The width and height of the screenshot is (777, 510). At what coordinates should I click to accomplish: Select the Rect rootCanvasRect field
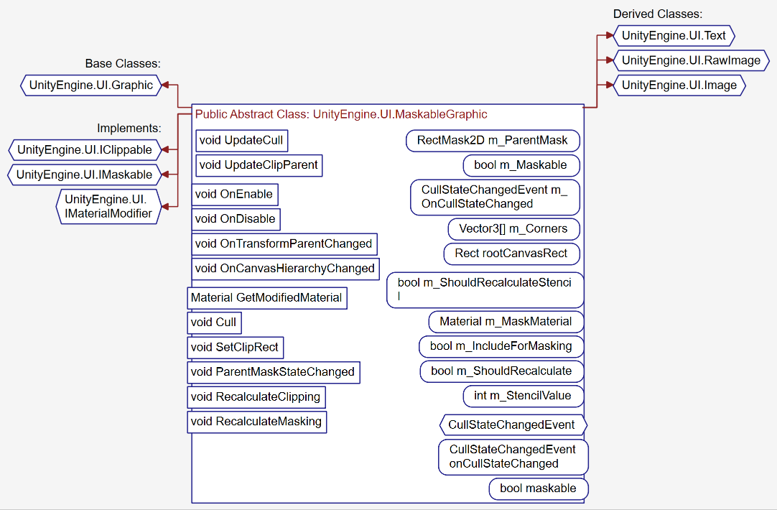pos(511,254)
